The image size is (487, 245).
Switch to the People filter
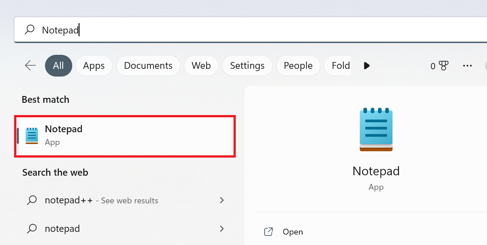point(298,65)
